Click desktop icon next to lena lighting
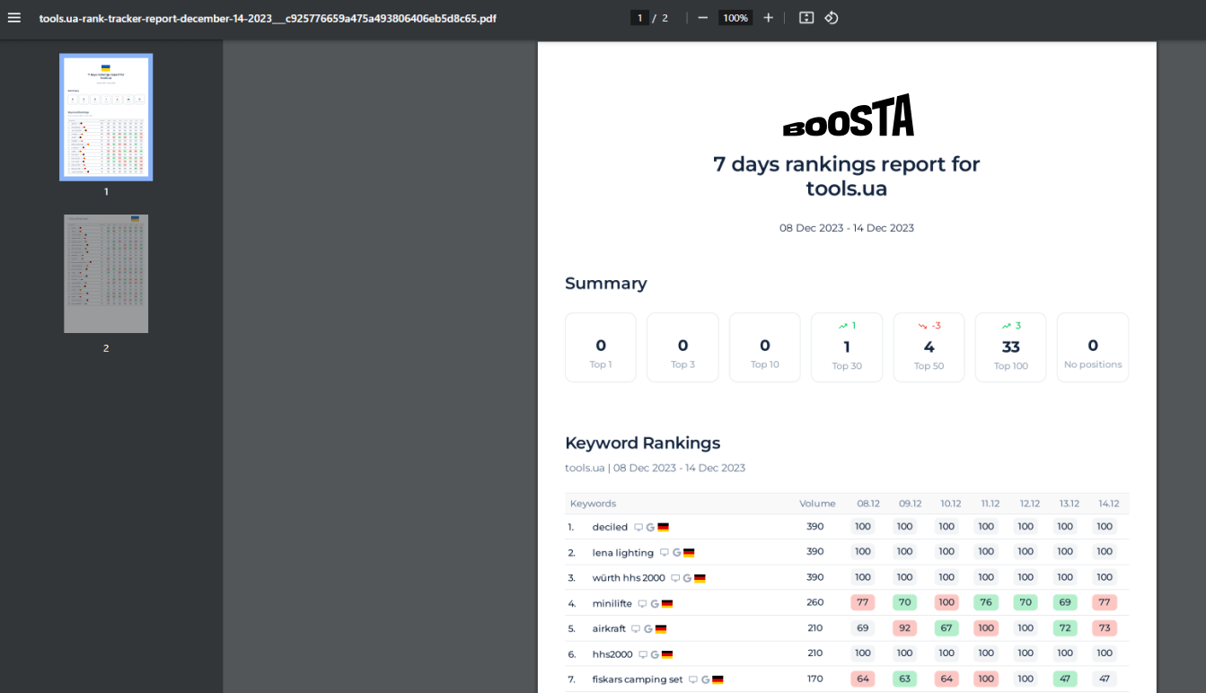Viewport: 1206px width, 693px height. coord(665,553)
